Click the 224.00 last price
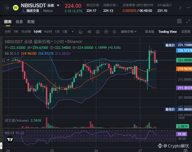 point(73,6)
